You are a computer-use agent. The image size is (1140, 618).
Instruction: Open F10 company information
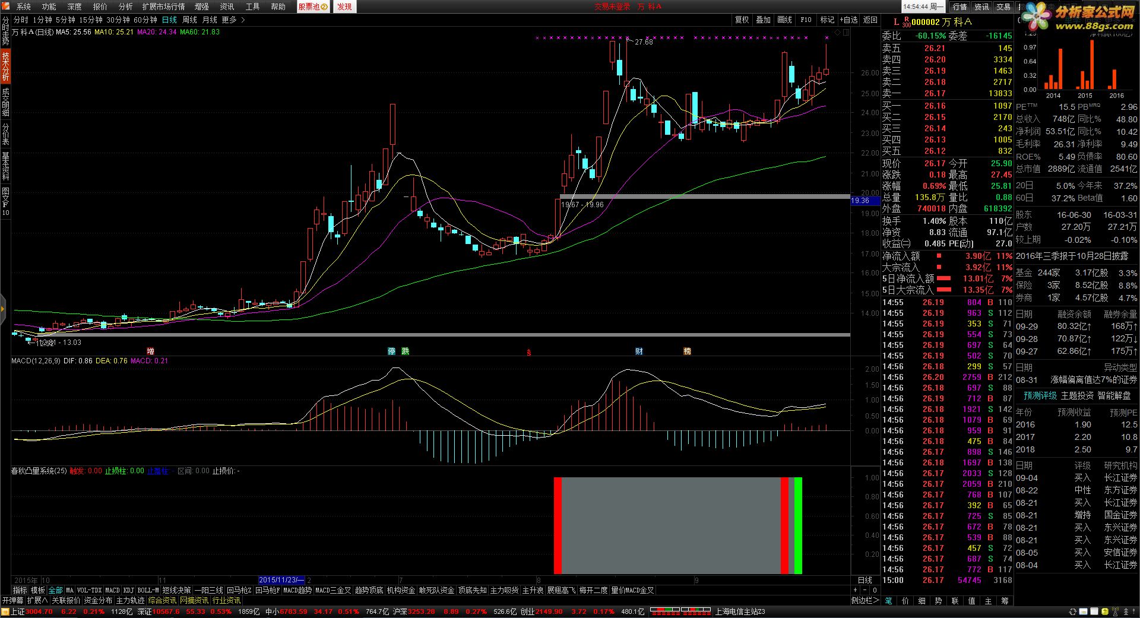click(806, 20)
